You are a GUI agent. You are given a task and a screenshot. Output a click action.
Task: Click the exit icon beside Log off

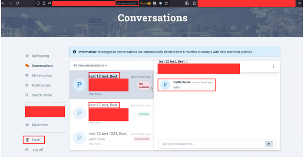pos(27,150)
